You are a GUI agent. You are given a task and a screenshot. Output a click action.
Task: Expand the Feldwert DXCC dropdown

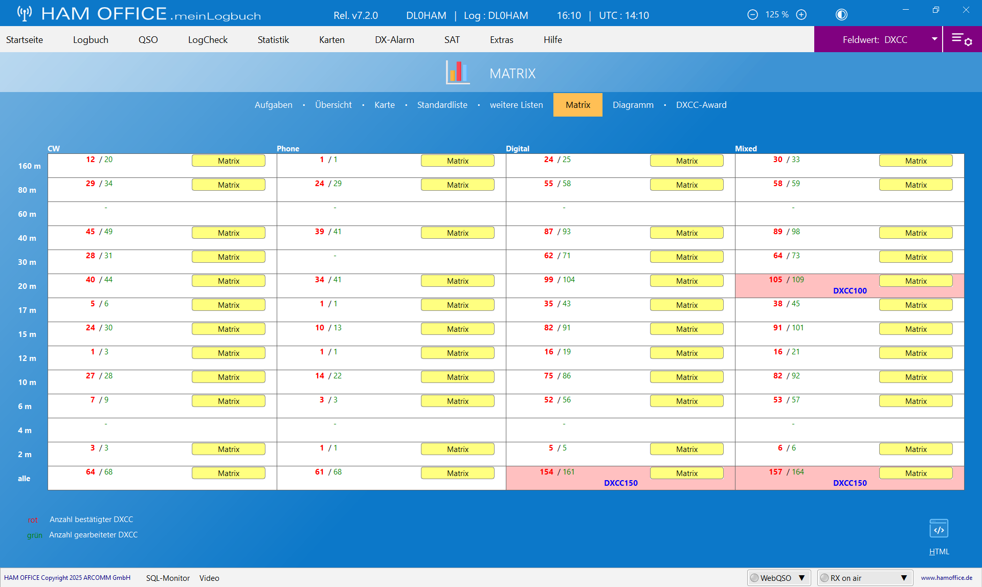point(934,39)
